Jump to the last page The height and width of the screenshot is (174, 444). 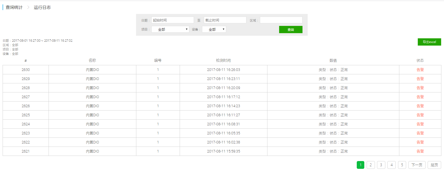(434, 165)
